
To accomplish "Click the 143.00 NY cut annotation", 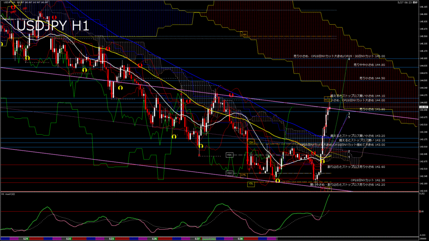I will coord(343,145).
